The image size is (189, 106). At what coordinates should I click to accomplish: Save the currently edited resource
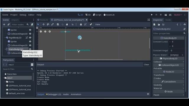[163, 24]
